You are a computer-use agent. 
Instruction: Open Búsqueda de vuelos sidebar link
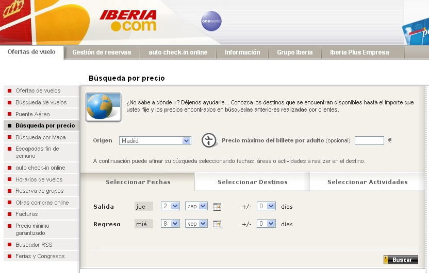click(42, 102)
